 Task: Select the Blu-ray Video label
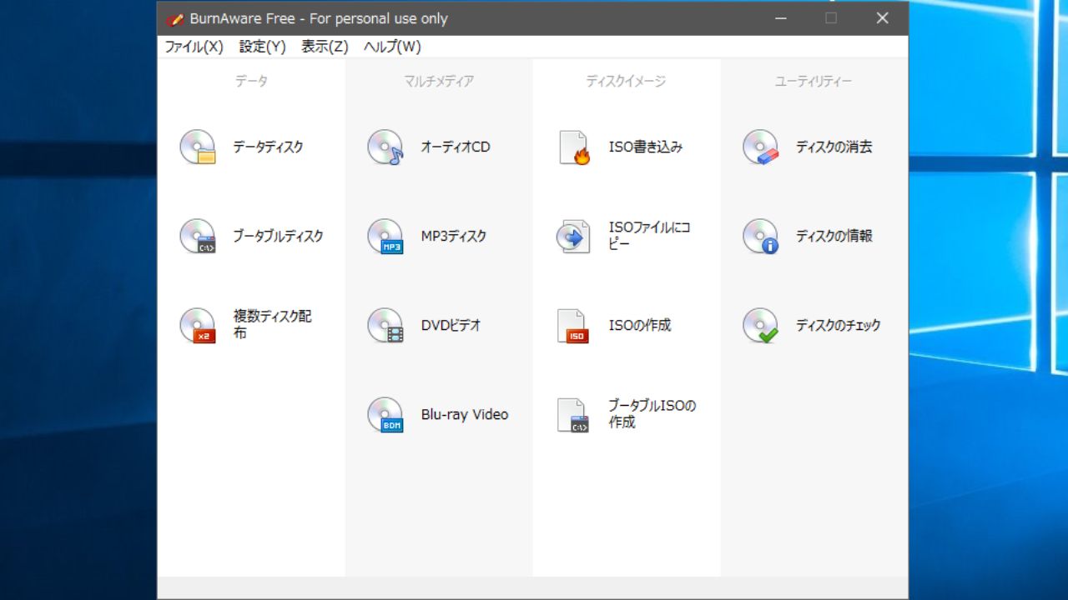tap(465, 414)
